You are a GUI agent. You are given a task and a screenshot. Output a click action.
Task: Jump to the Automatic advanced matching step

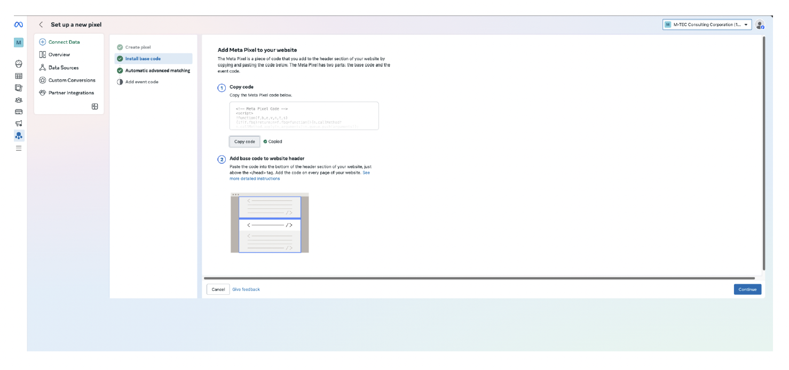153,70
